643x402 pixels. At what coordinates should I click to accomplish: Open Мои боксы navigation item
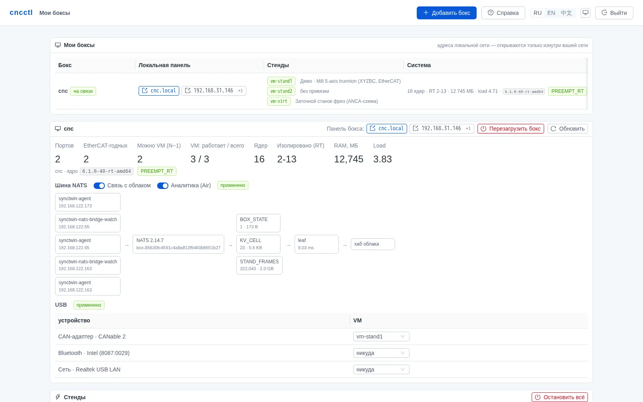55,13
